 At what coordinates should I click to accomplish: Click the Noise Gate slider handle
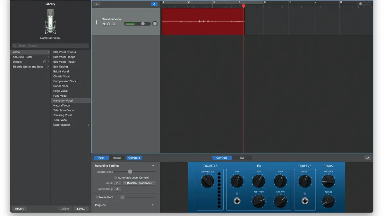point(122,197)
